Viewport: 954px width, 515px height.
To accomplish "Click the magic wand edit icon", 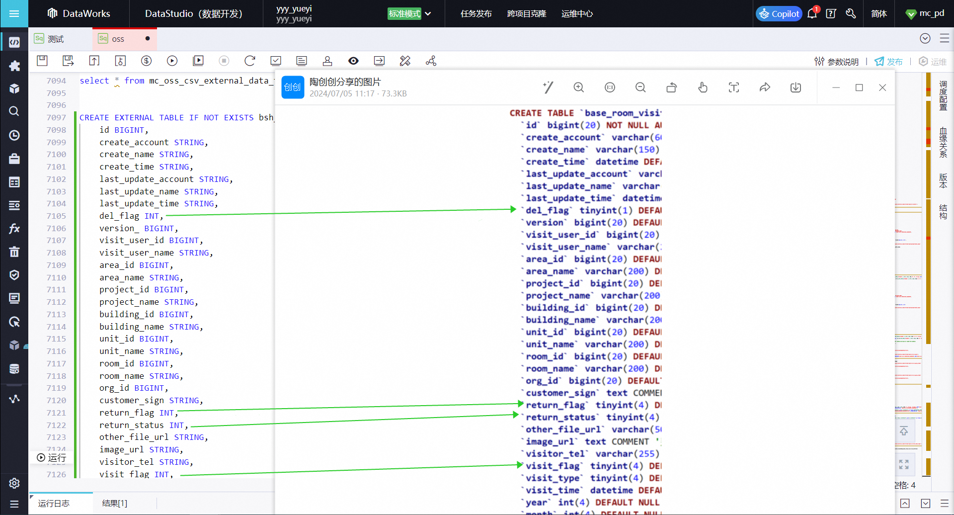I will click(x=548, y=87).
